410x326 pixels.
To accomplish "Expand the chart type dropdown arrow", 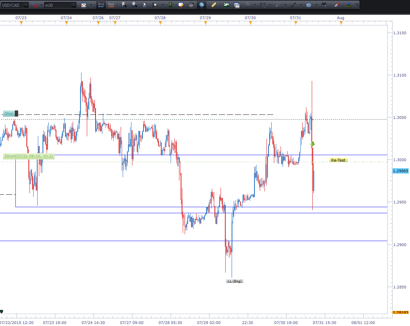I will pos(92,5).
